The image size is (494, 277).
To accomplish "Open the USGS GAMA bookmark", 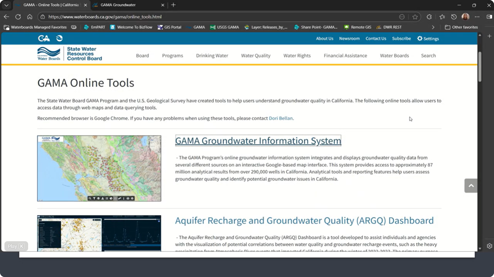I will coord(224,27).
